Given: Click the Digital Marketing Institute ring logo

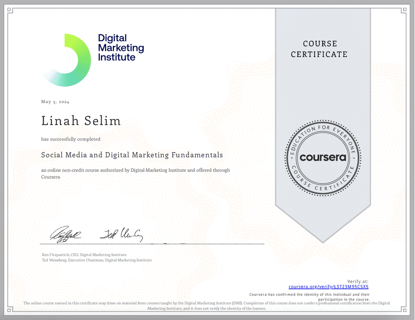Looking at the screenshot, I should [67, 60].
